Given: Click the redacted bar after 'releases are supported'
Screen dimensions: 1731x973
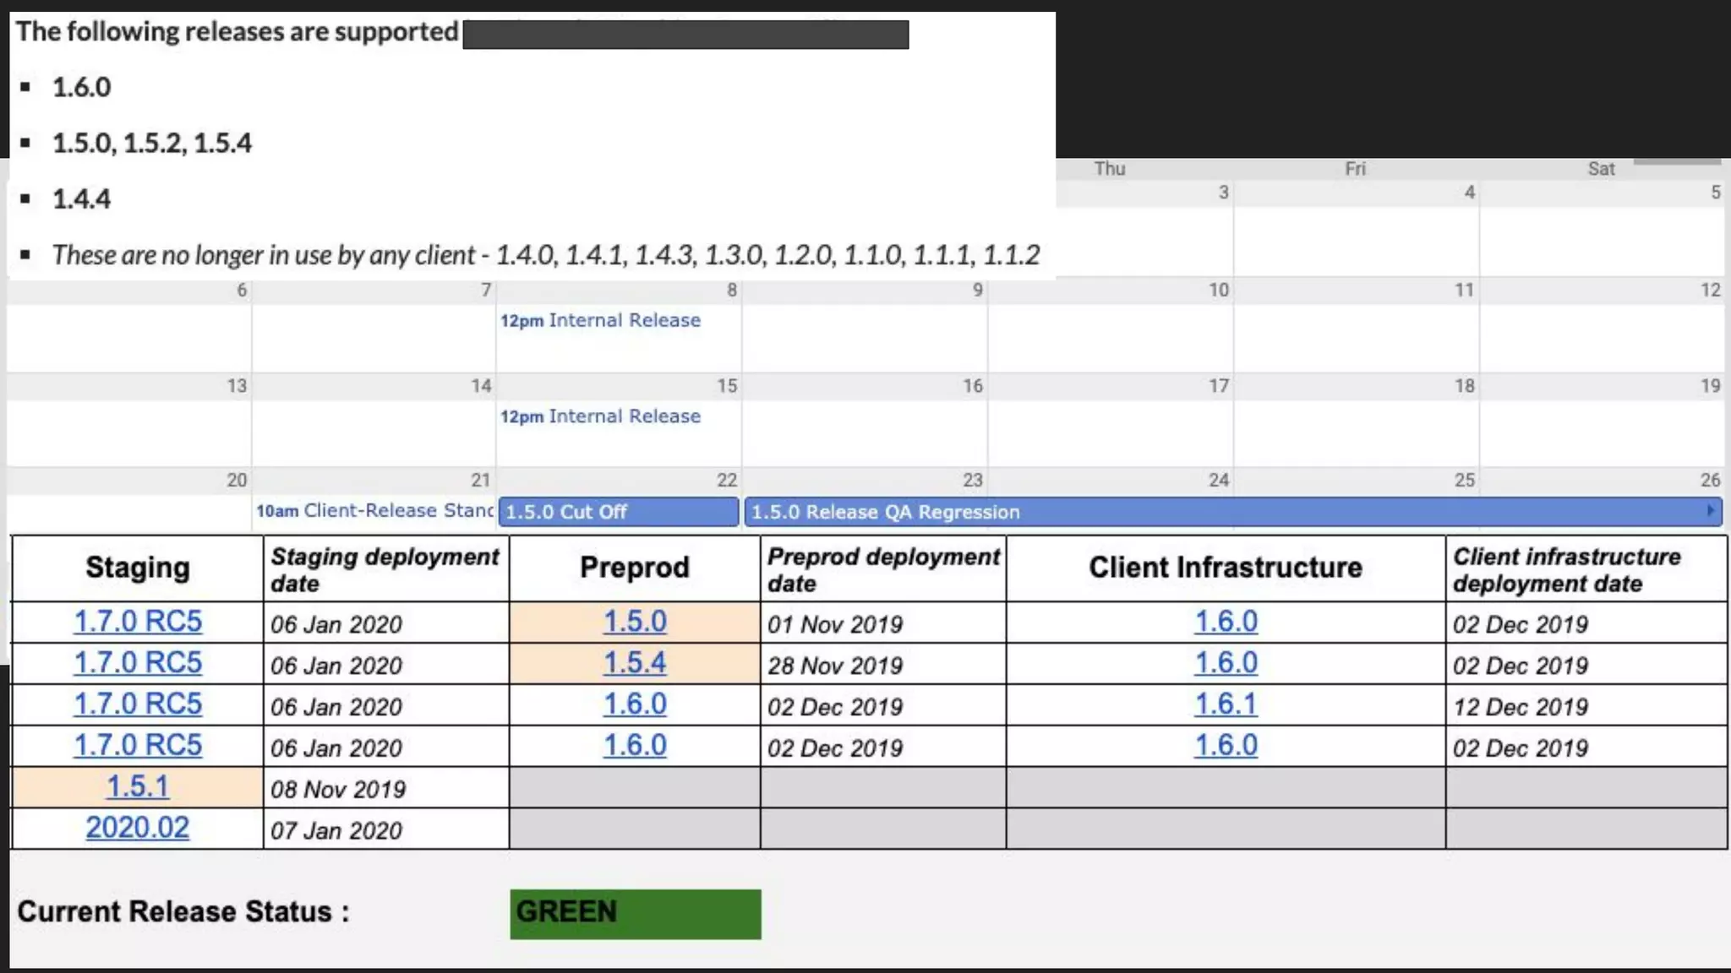Looking at the screenshot, I should [x=685, y=35].
